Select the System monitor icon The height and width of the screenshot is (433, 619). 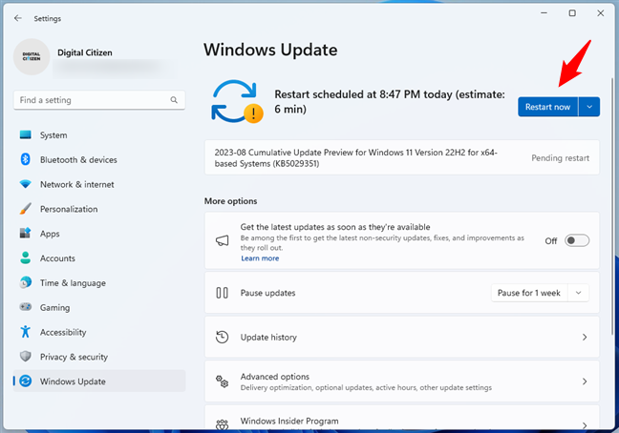click(25, 134)
